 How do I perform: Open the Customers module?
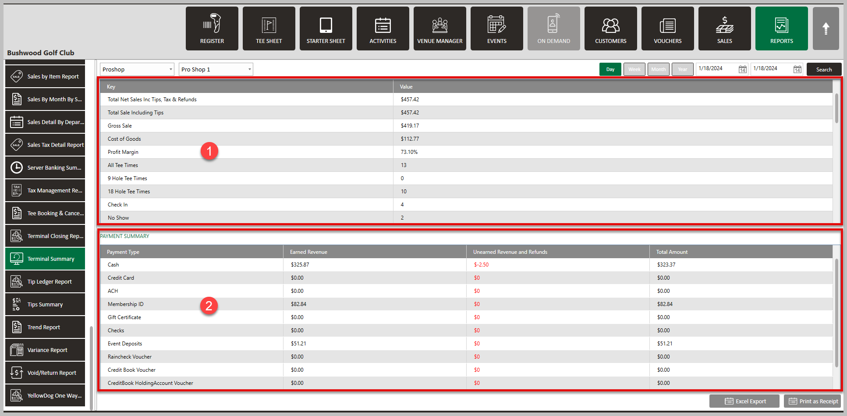(x=611, y=28)
